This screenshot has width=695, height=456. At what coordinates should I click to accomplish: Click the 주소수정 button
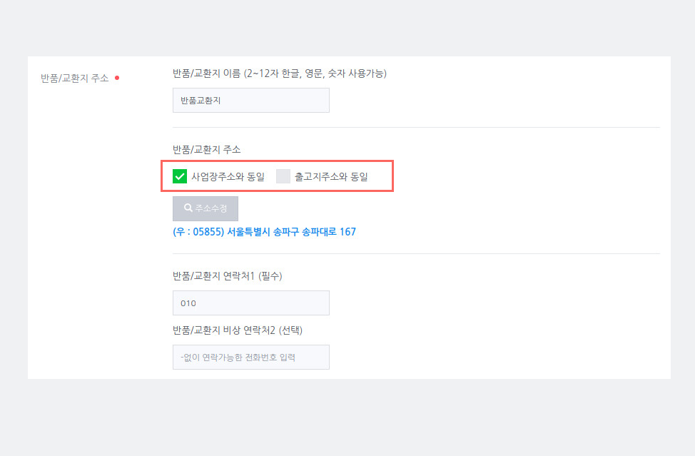tap(206, 208)
